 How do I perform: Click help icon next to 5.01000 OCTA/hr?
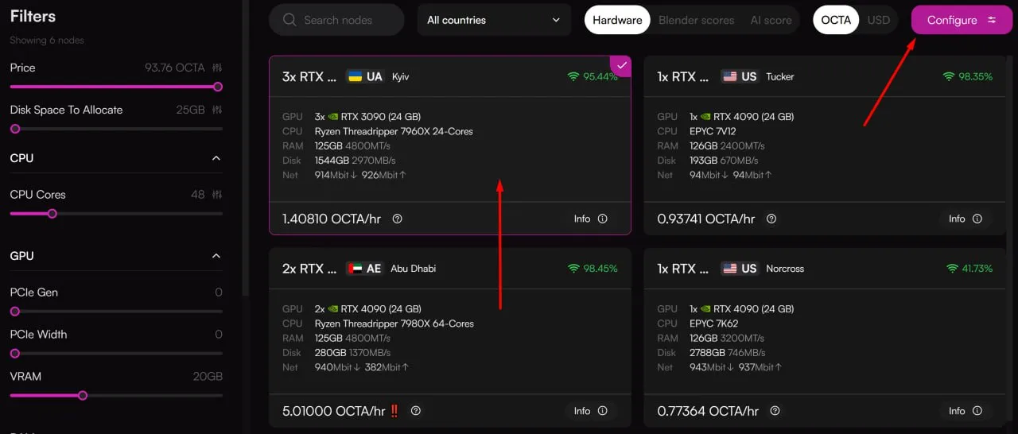pyautogui.click(x=416, y=411)
